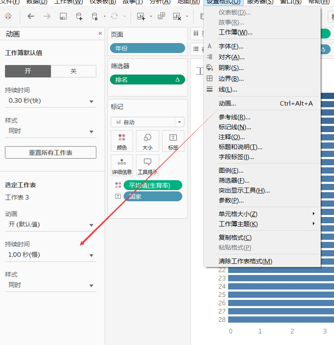Viewport: 334px width, 345px height.
Task: Open the Size mark card
Action: click(147, 141)
